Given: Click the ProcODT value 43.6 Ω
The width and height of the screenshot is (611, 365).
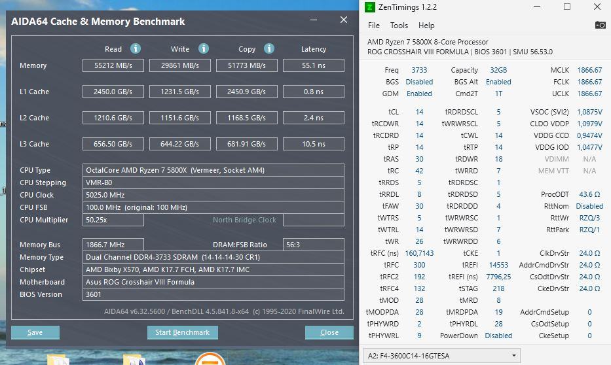Looking at the screenshot, I should (x=589, y=194).
